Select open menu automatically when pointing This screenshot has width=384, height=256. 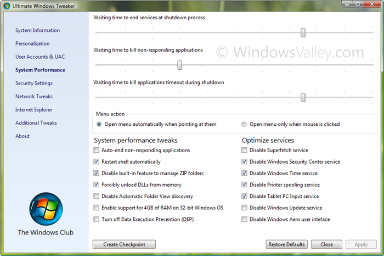pos(99,124)
